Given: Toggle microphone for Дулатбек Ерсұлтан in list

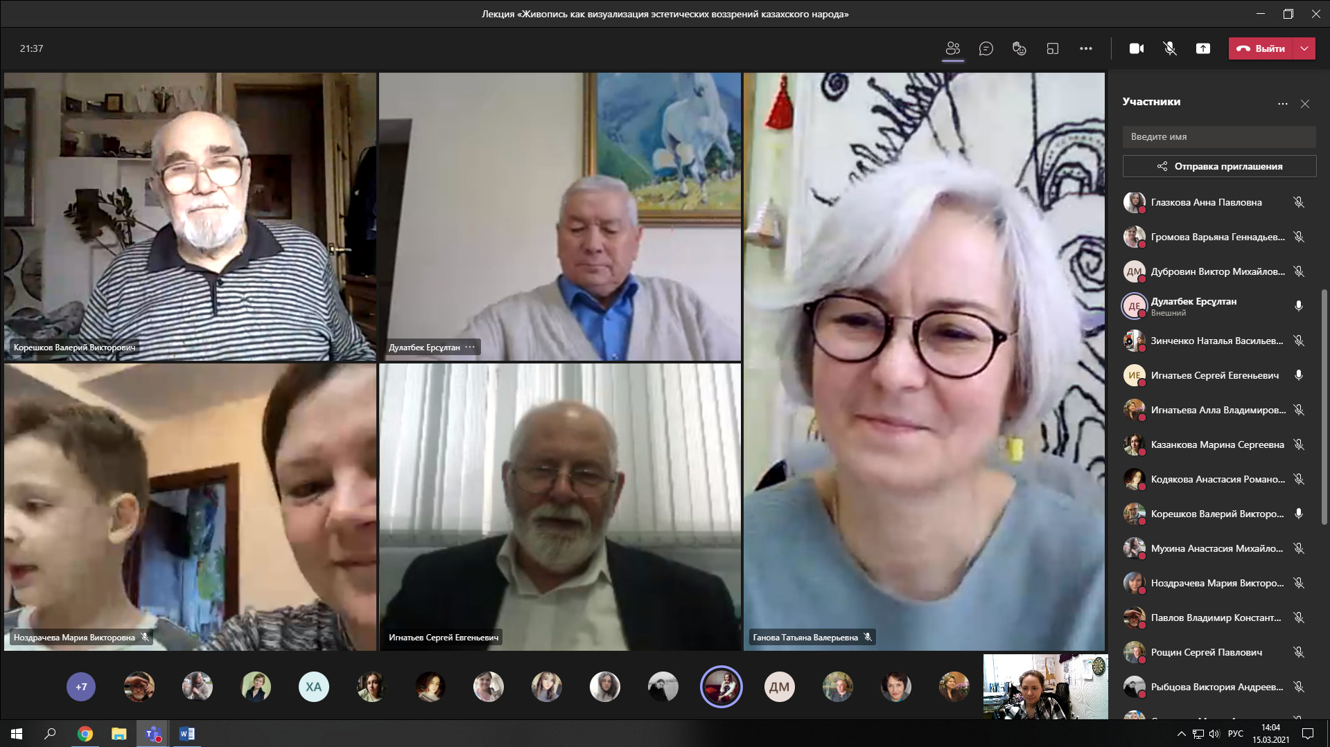Looking at the screenshot, I should coord(1299,306).
